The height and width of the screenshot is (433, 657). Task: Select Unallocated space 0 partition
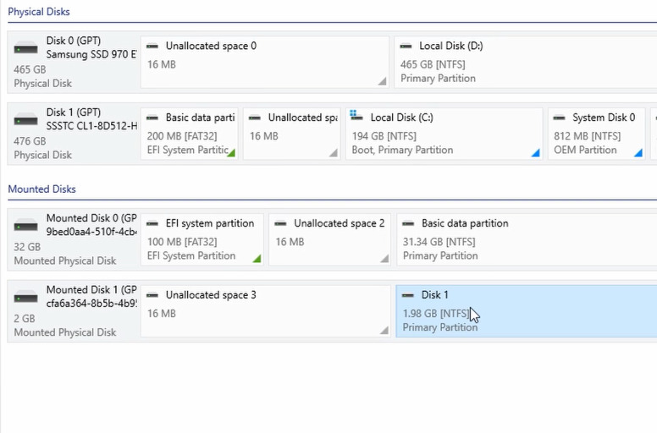[265, 62]
